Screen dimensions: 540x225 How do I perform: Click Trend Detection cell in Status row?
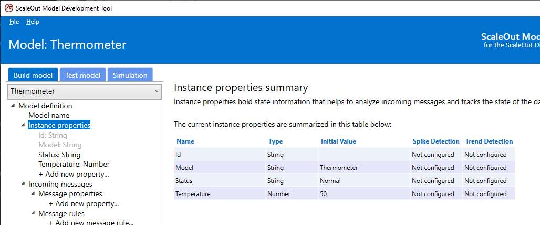click(489, 180)
